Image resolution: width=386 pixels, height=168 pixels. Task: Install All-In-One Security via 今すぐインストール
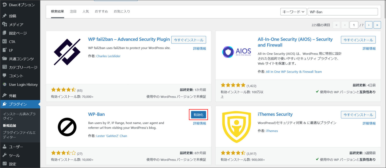tap(358, 40)
